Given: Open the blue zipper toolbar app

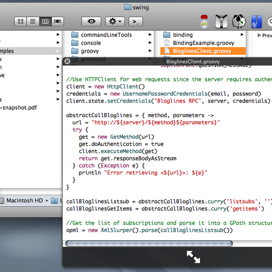Looking at the screenshot, I should 257,22.
